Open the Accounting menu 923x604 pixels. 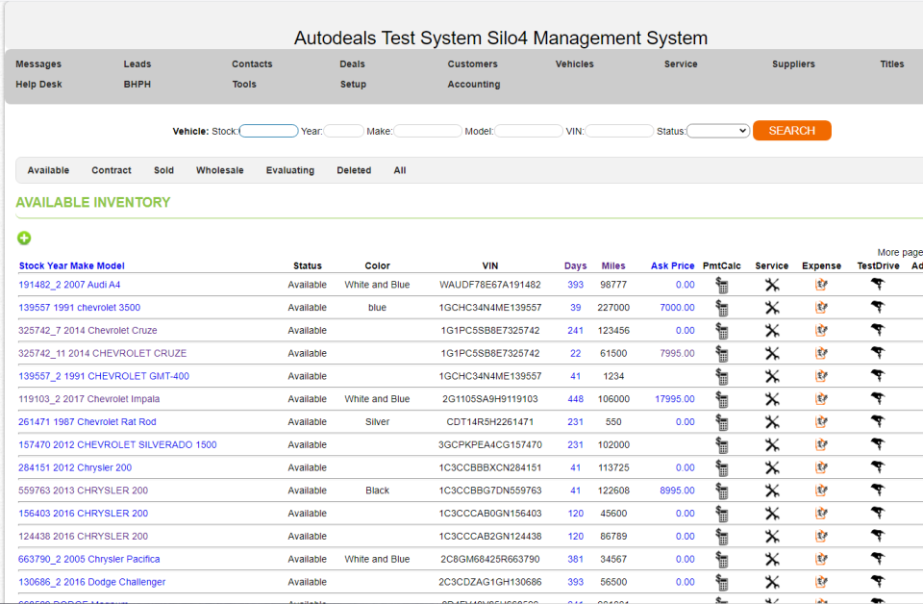click(x=474, y=85)
